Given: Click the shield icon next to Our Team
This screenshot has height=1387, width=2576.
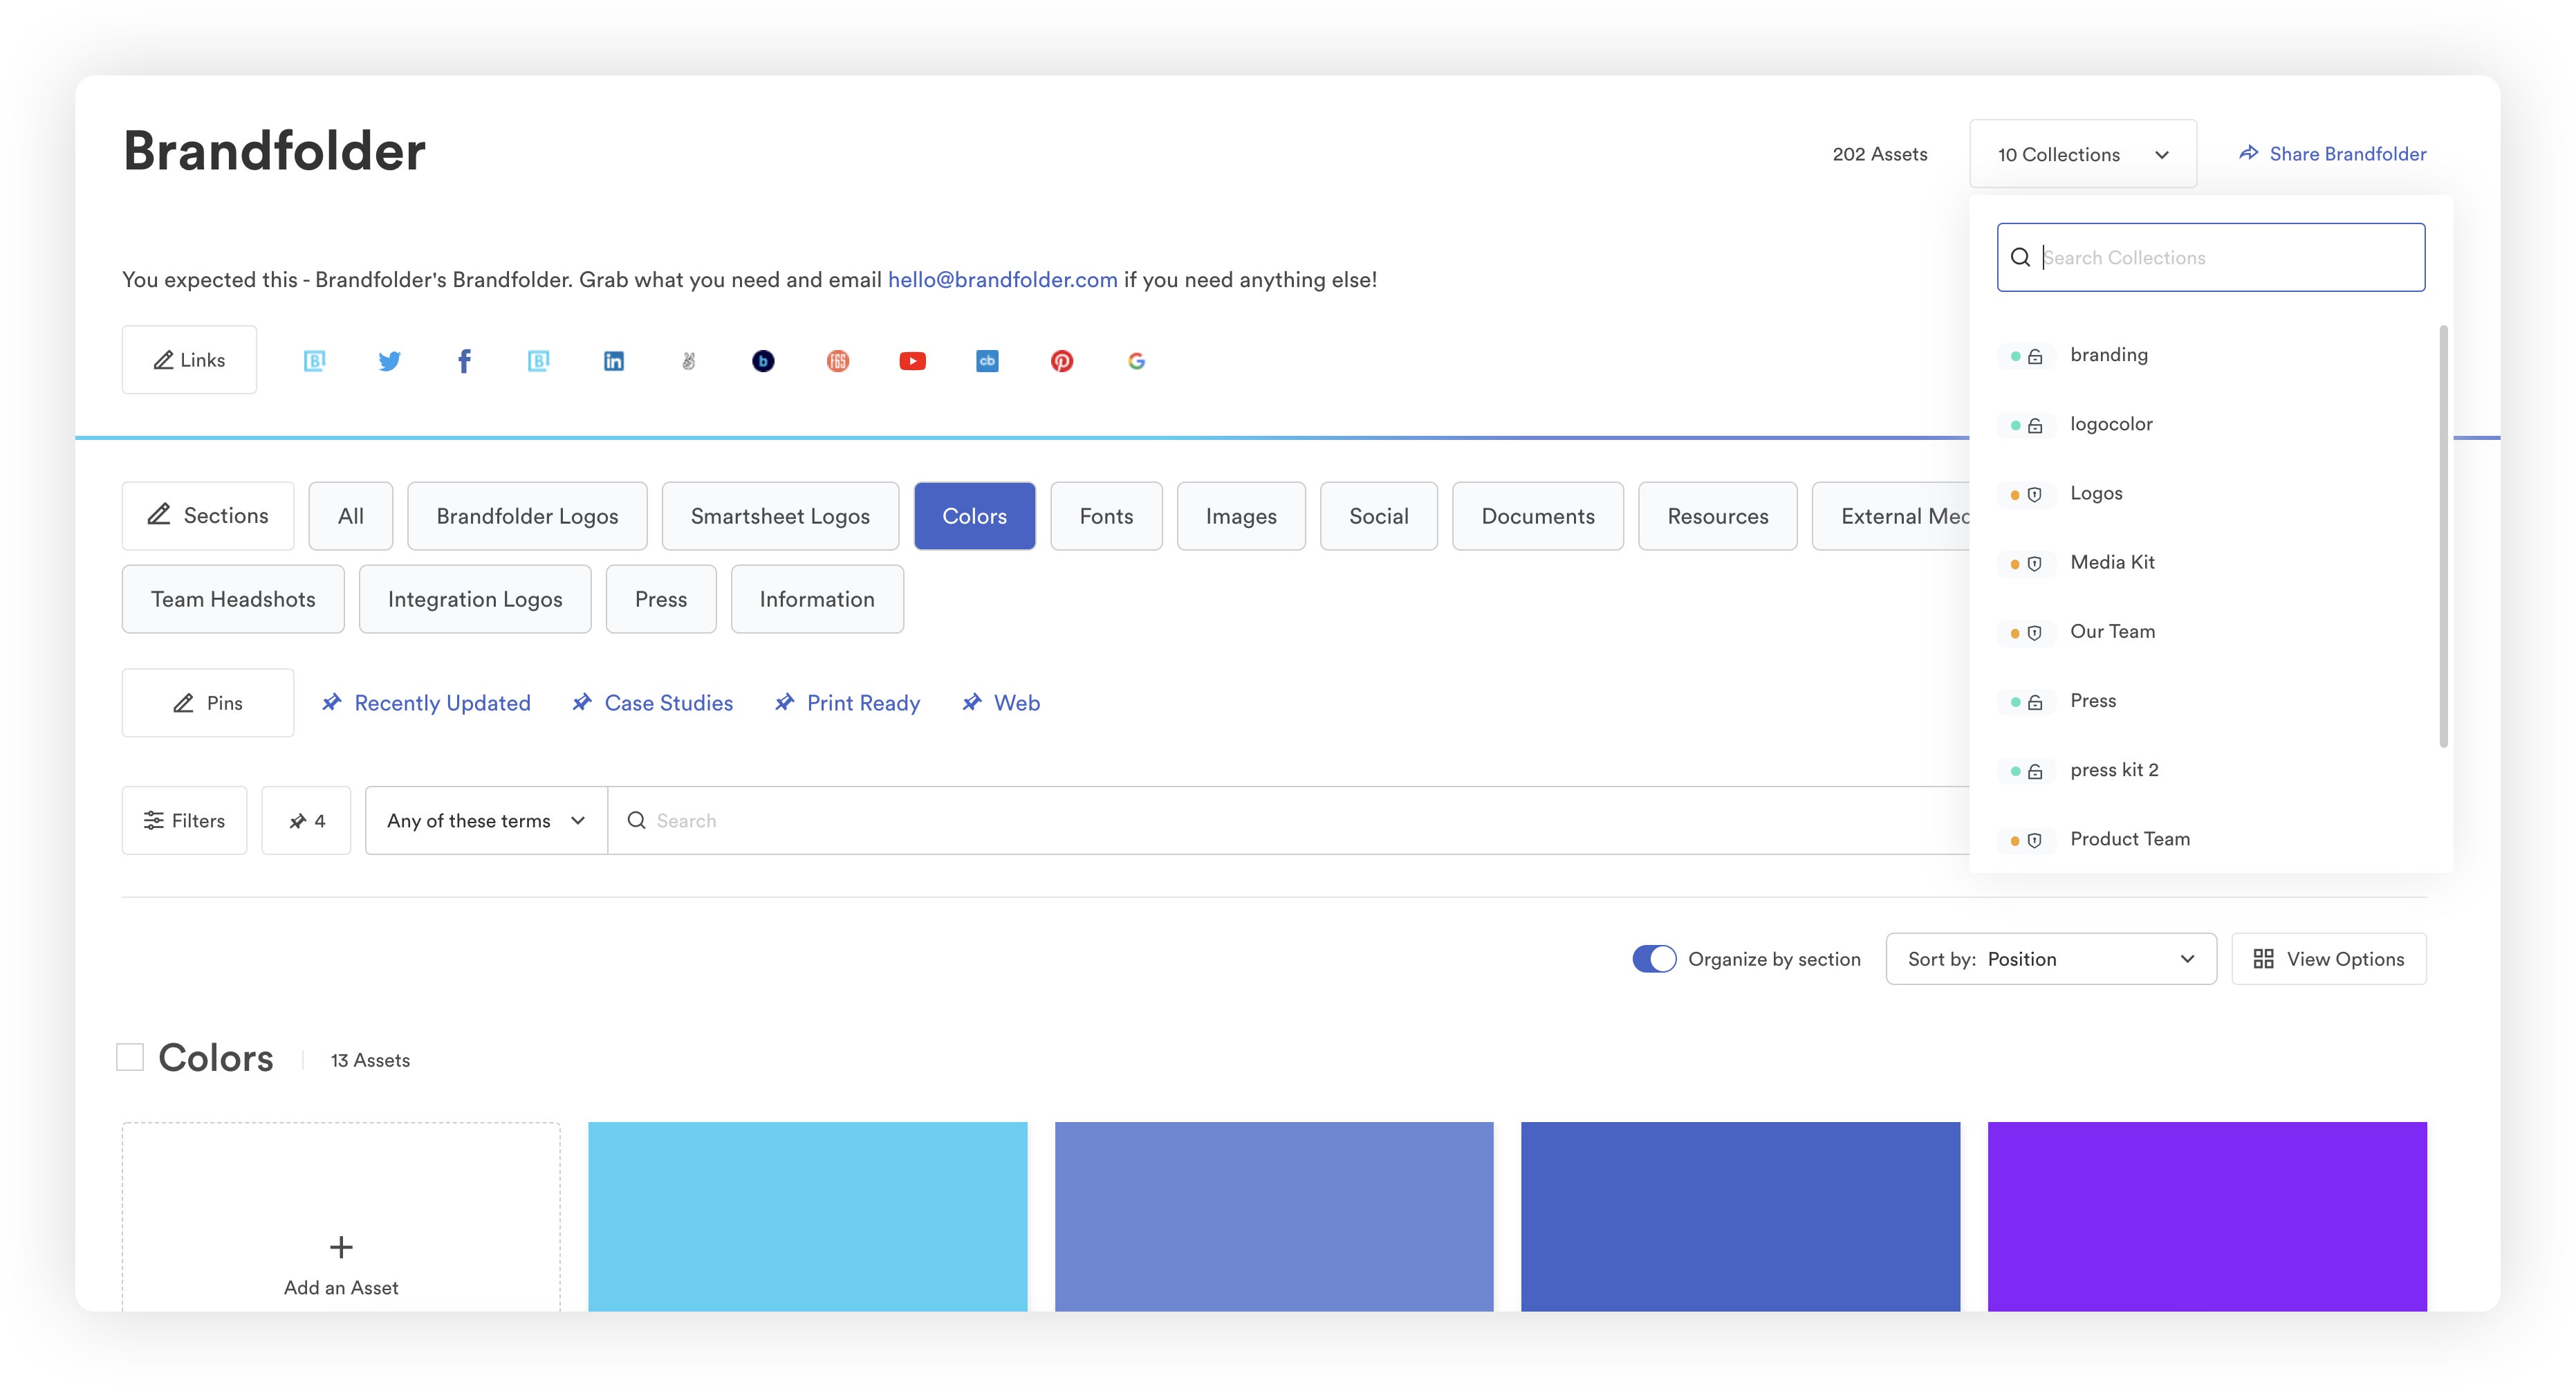Looking at the screenshot, I should point(2034,632).
